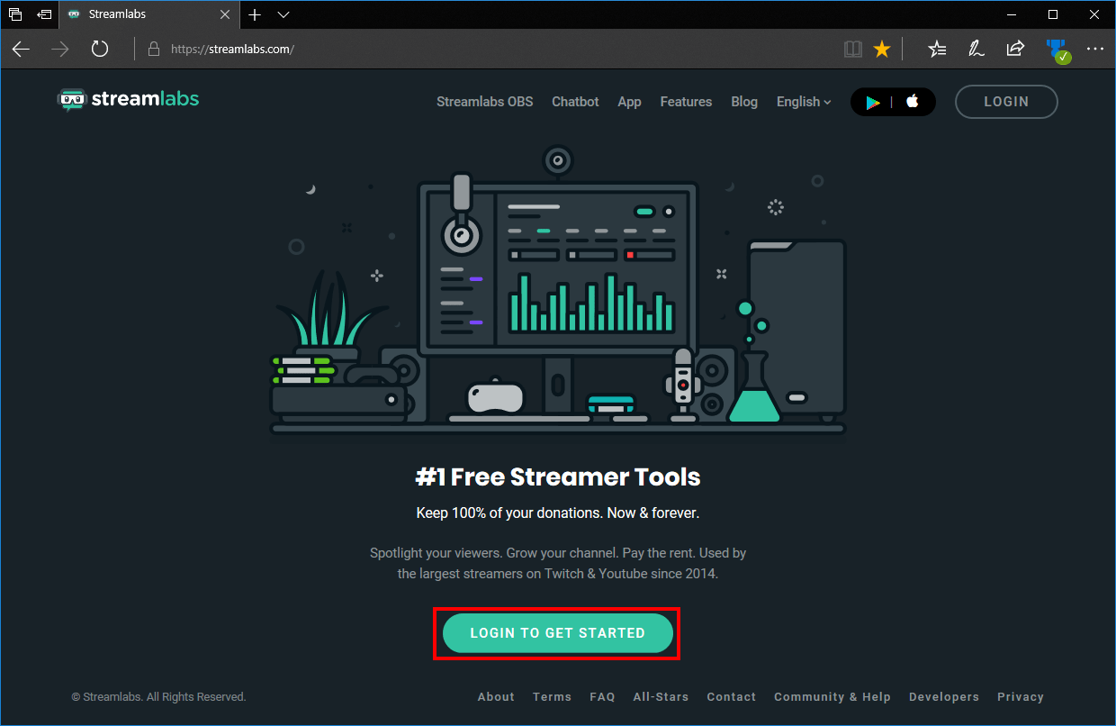Viewport: 1116px width, 726px height.
Task: Open the tab list chevron
Action: coord(283,14)
